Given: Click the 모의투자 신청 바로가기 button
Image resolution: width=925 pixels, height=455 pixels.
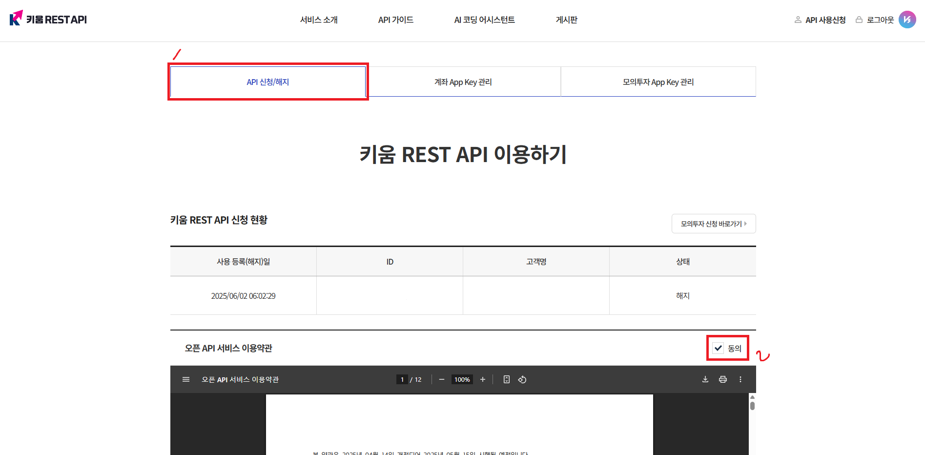Looking at the screenshot, I should (713, 224).
